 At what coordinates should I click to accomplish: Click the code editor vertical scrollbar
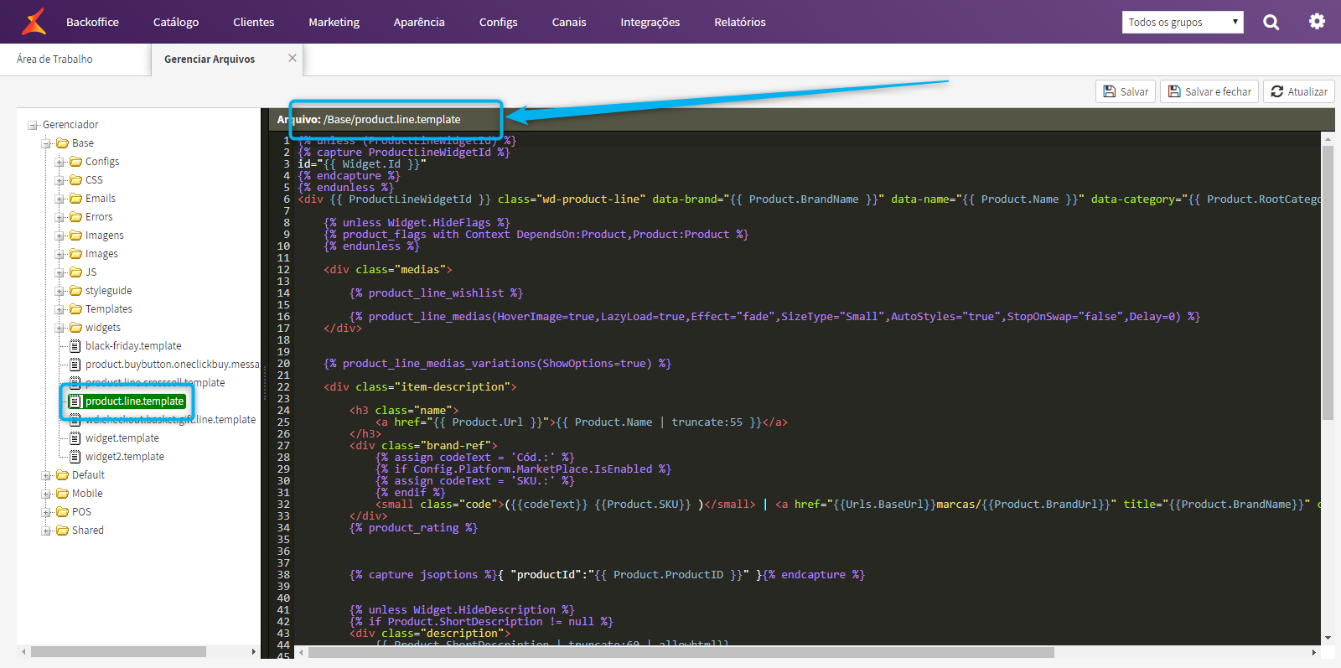click(x=1328, y=283)
